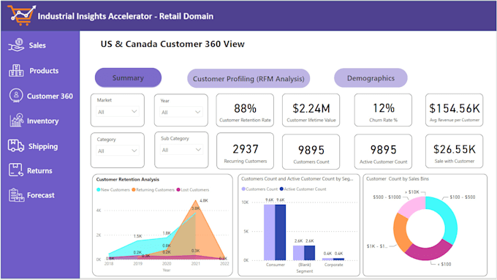Open the Demographics tab
Image resolution: width=497 pixels, height=280 pixels.
[x=371, y=78]
